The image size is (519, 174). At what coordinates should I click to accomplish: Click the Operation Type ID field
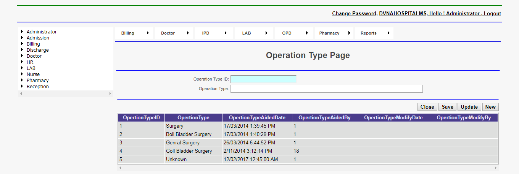click(x=263, y=79)
